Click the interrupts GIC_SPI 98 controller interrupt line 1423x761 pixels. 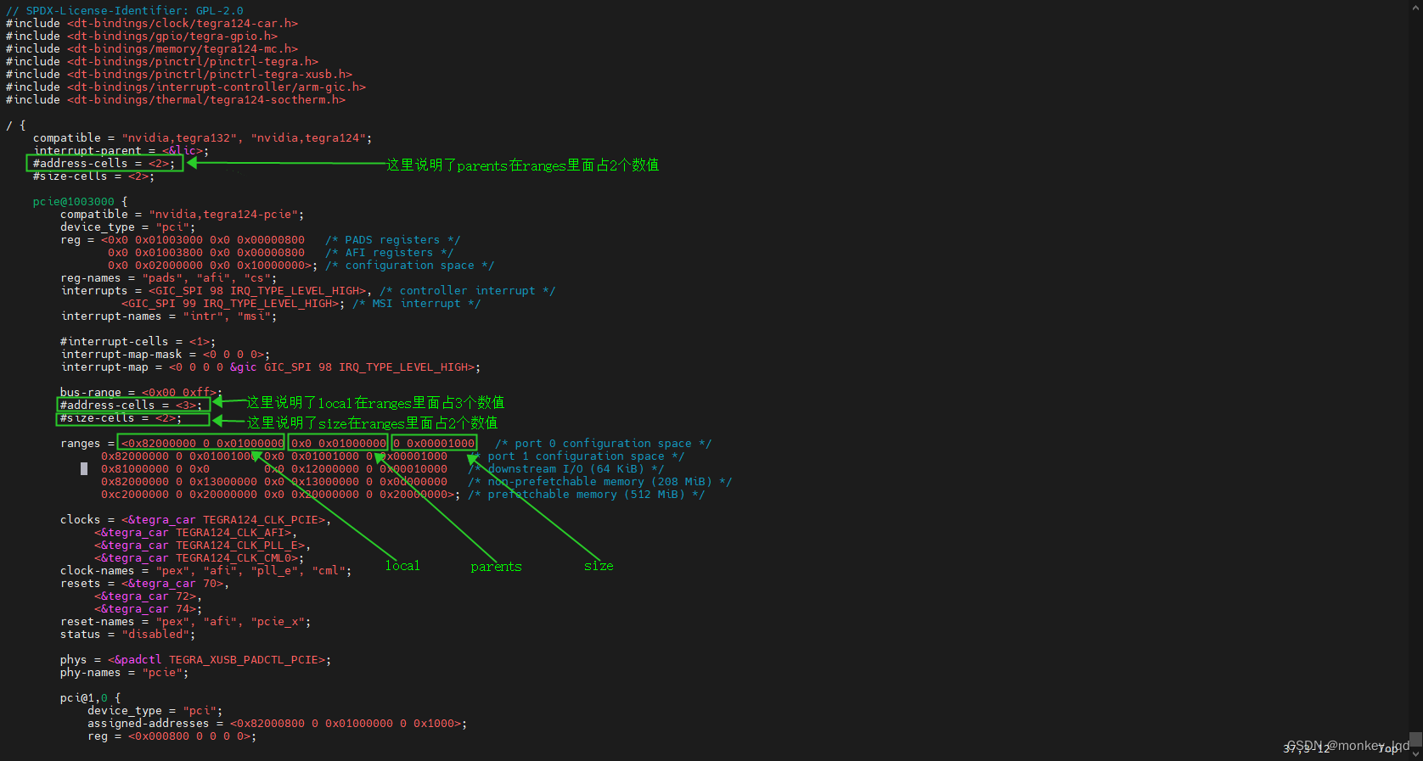point(307,291)
